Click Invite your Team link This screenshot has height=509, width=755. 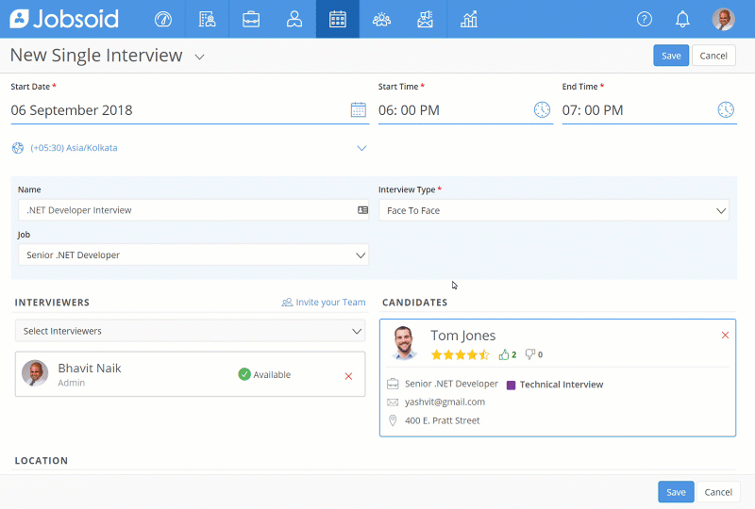pyautogui.click(x=324, y=303)
